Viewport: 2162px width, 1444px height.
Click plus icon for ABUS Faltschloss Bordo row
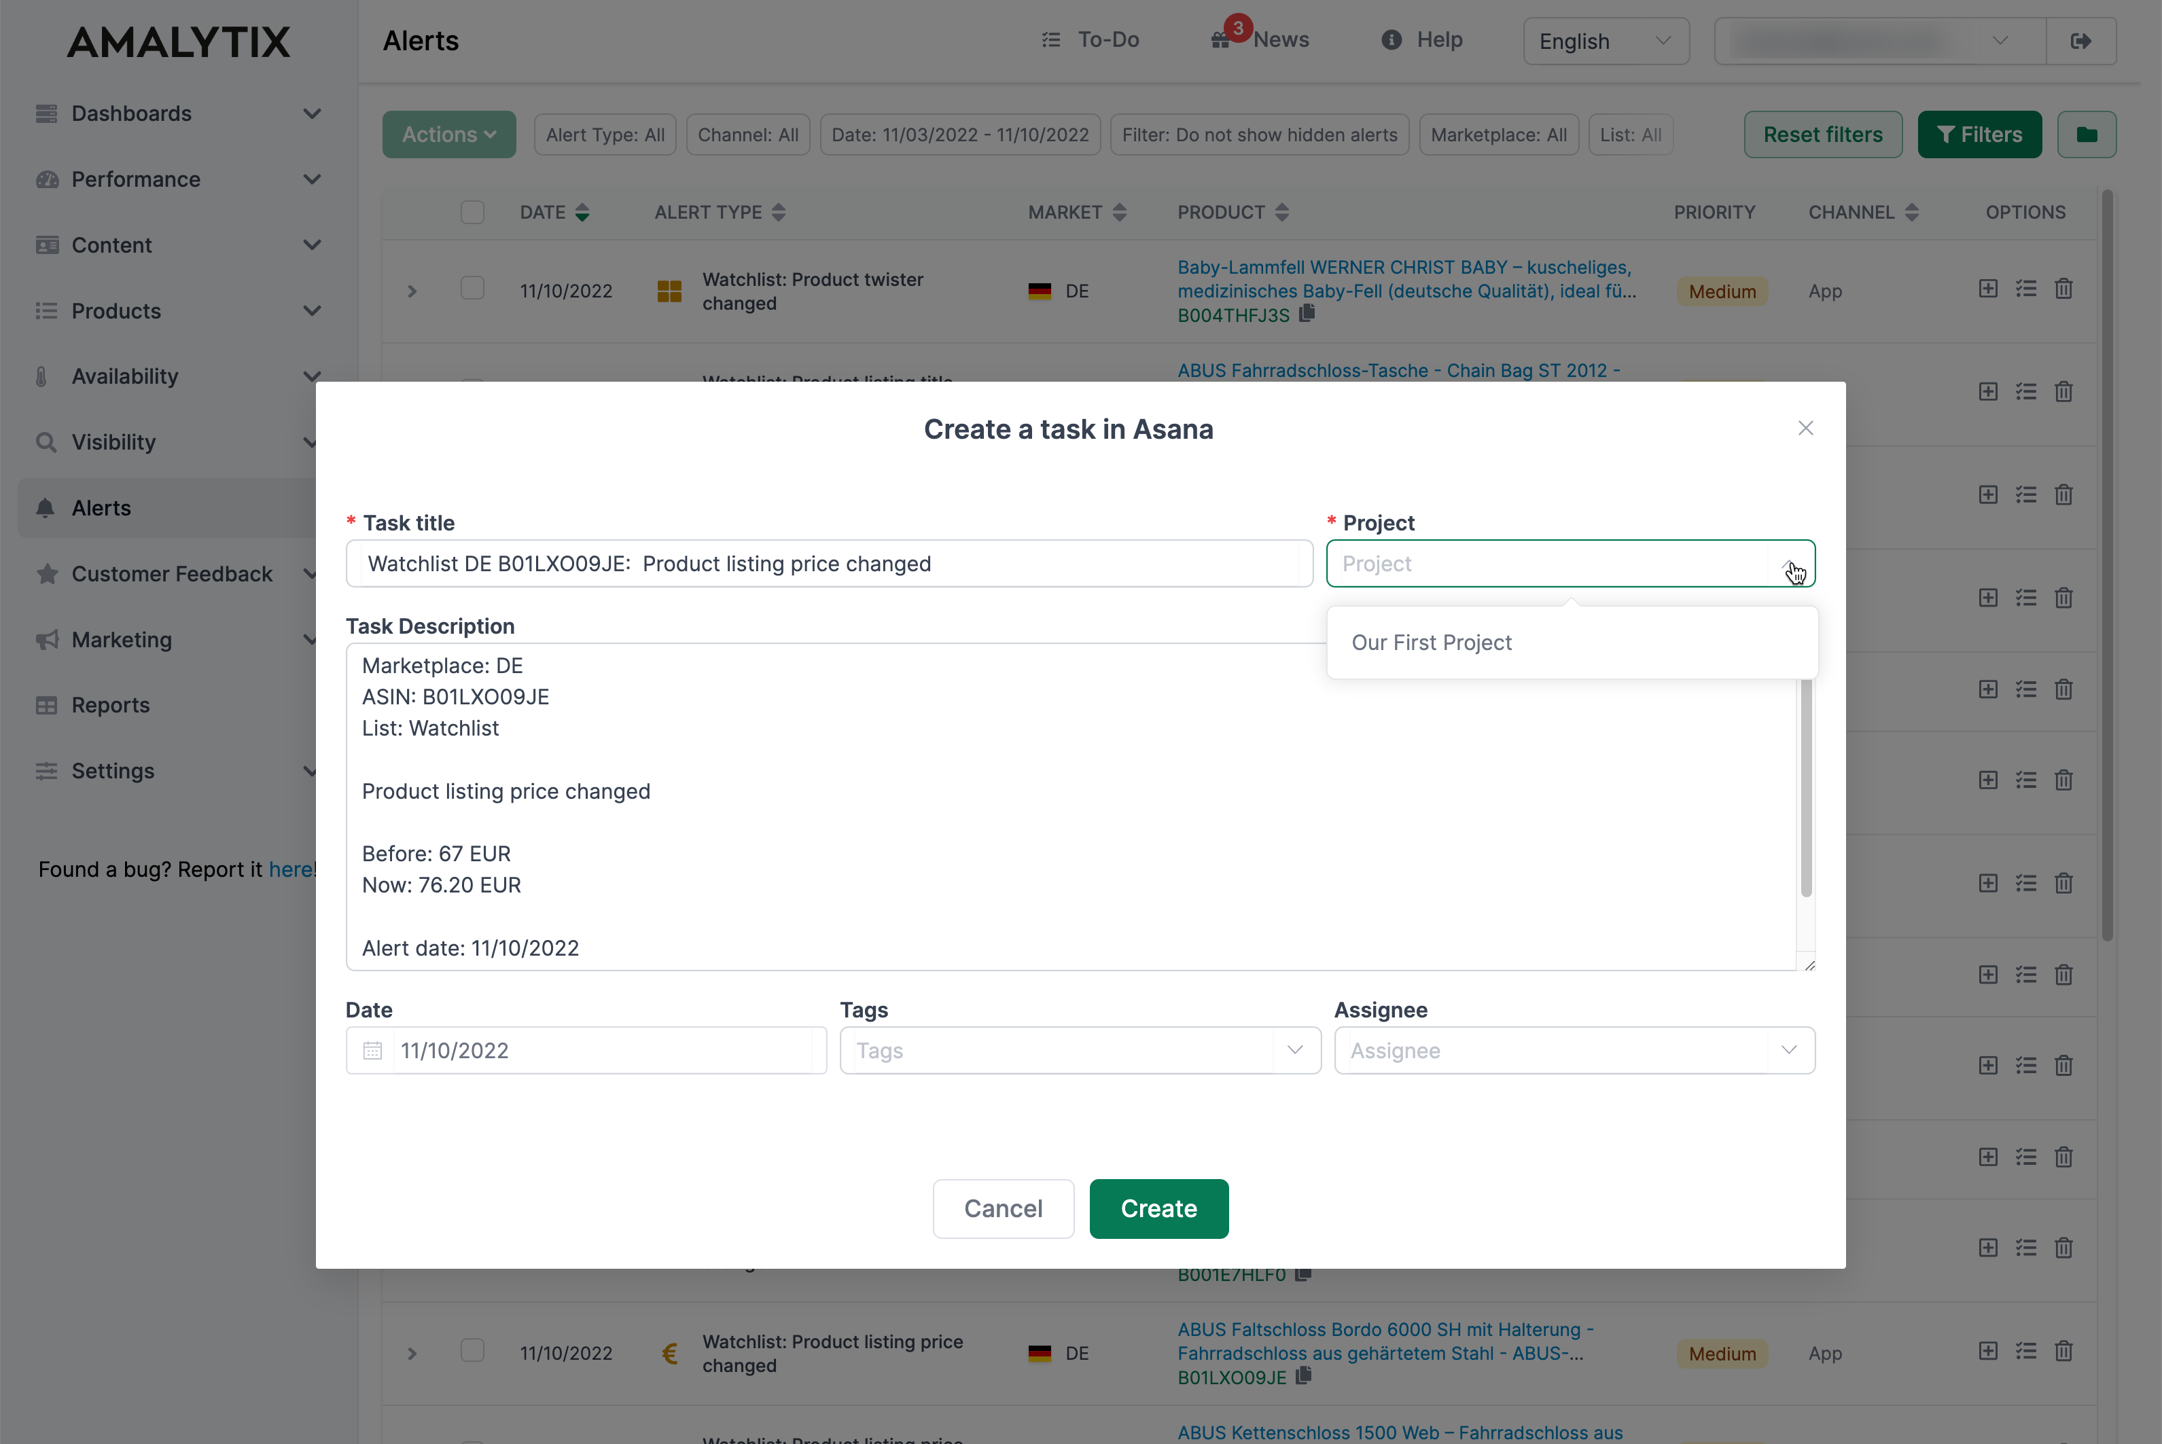tap(1988, 1351)
